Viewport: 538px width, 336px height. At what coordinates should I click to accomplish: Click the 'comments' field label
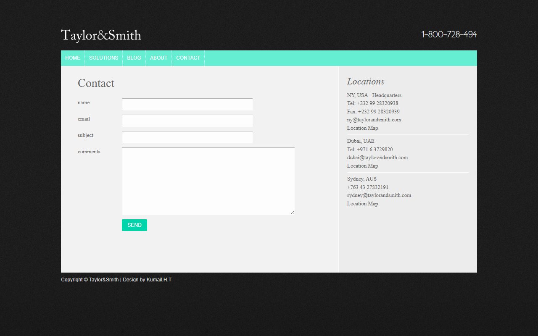tap(89, 152)
